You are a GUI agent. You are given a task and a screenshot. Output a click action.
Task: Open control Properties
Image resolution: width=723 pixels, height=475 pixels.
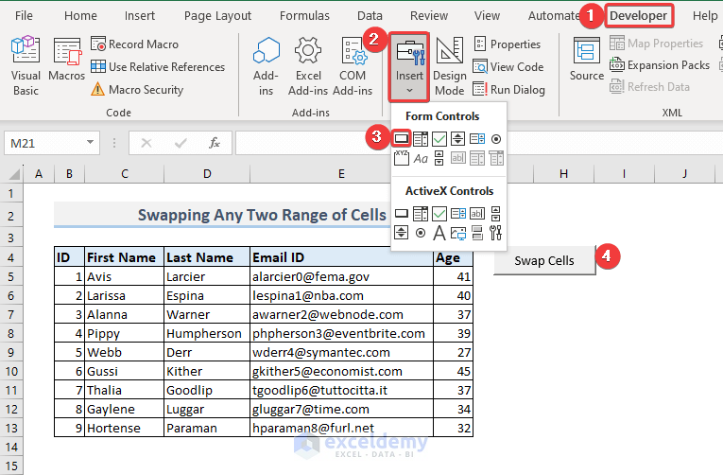tap(507, 44)
